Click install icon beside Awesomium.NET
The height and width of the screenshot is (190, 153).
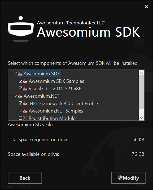click(20, 96)
